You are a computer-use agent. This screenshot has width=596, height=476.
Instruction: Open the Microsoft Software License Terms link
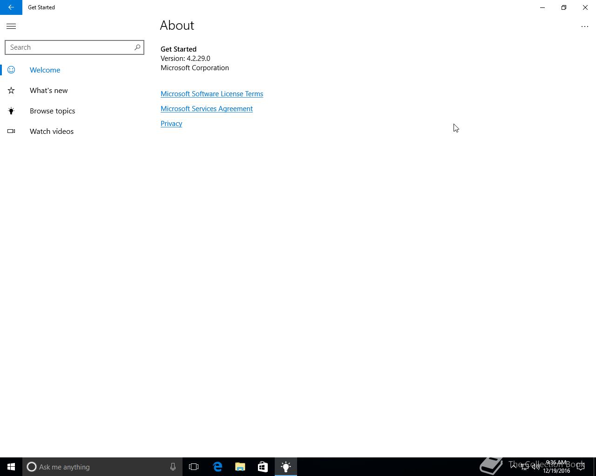[212, 94]
